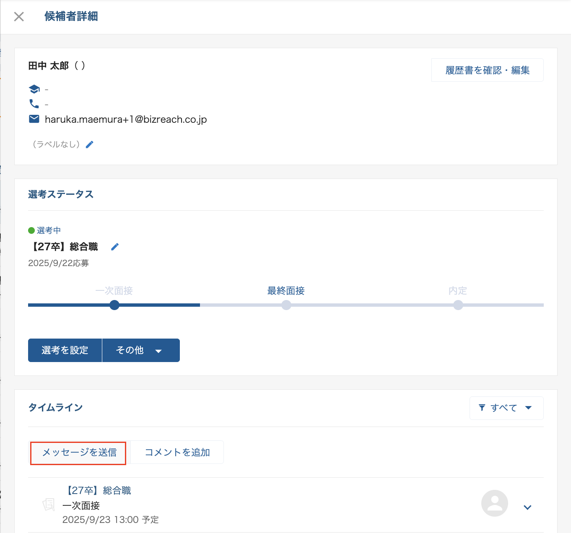Open the 【27卒】総合職 link in timeline

point(99,491)
